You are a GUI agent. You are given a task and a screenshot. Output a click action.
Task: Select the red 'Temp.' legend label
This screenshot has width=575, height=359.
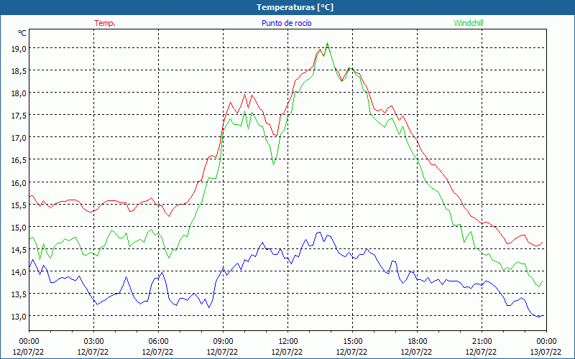tap(105, 23)
